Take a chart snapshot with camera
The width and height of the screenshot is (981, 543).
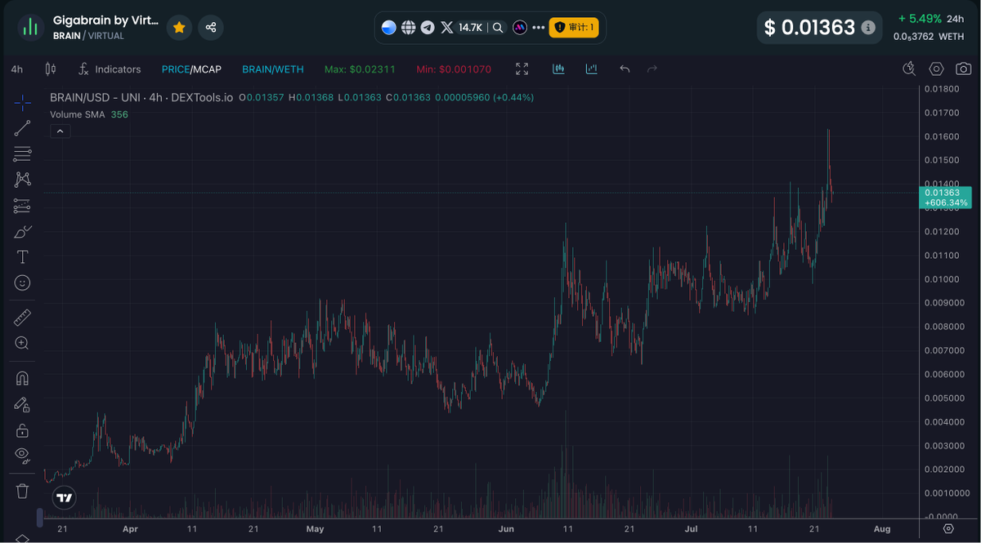[964, 69]
